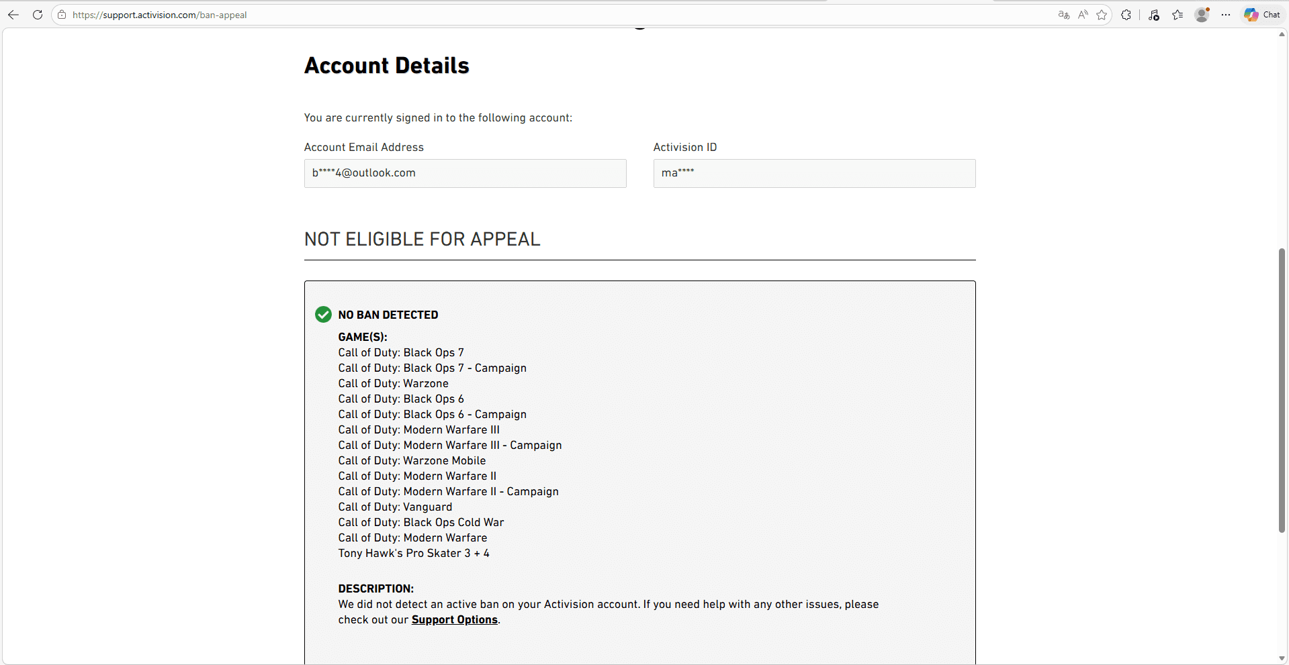Open the media control music icon
Image resolution: width=1289 pixels, height=665 pixels.
point(1154,15)
